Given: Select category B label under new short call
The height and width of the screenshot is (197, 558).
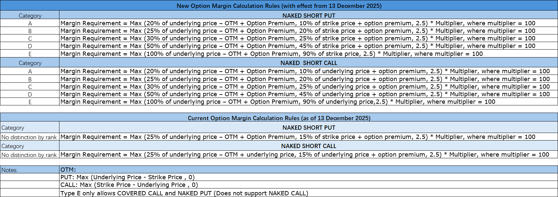Looking at the screenshot, I should [30, 79].
